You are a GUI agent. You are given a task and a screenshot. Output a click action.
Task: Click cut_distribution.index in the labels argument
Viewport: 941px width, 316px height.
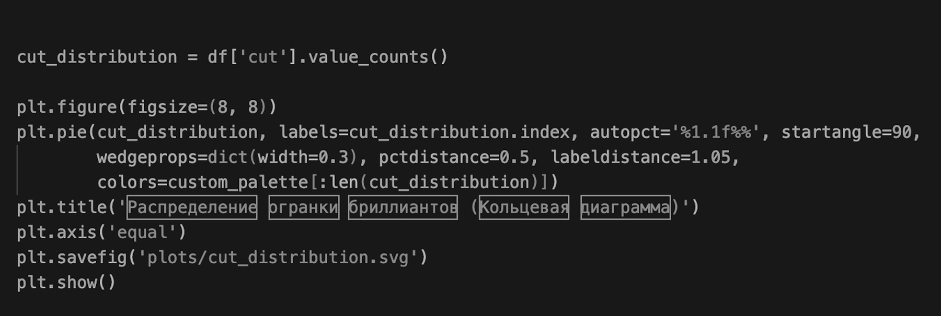pos(459,132)
